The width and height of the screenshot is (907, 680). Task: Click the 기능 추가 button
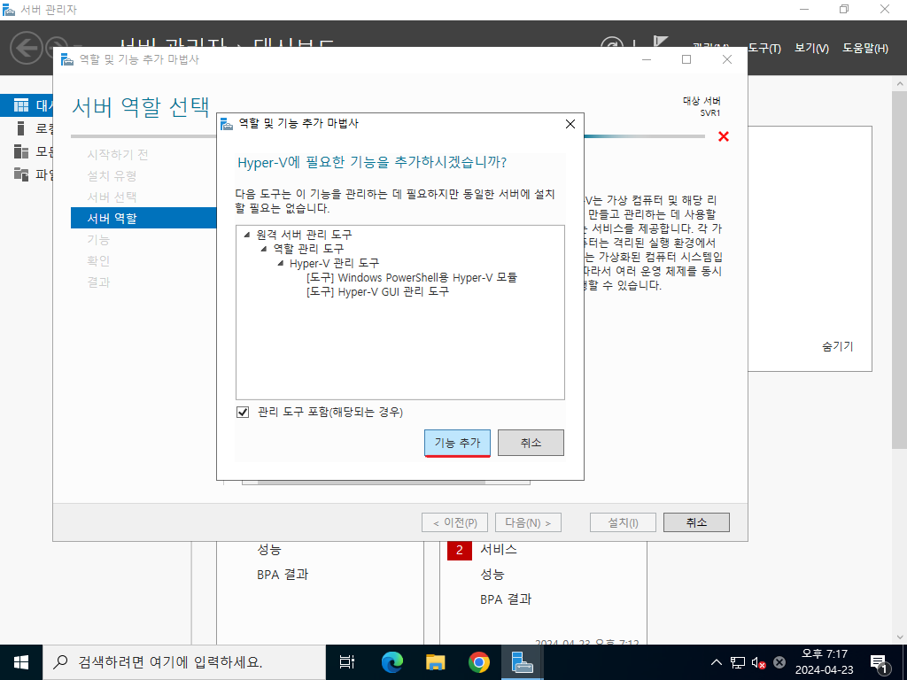457,443
